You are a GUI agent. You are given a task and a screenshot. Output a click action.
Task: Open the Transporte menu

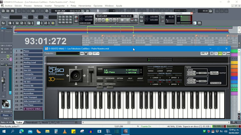pos(59,6)
